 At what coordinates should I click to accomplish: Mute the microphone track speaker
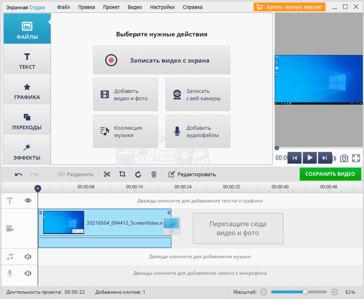(x=28, y=273)
